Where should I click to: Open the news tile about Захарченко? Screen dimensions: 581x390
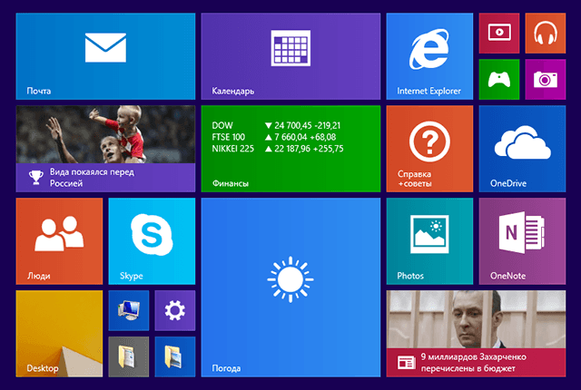[x=476, y=334]
